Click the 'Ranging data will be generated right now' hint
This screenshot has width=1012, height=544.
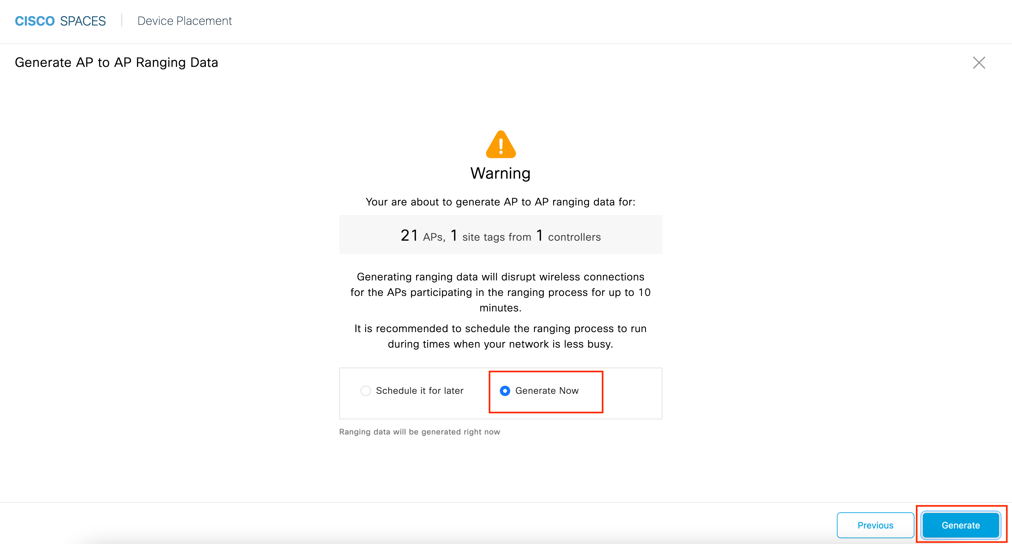419,432
